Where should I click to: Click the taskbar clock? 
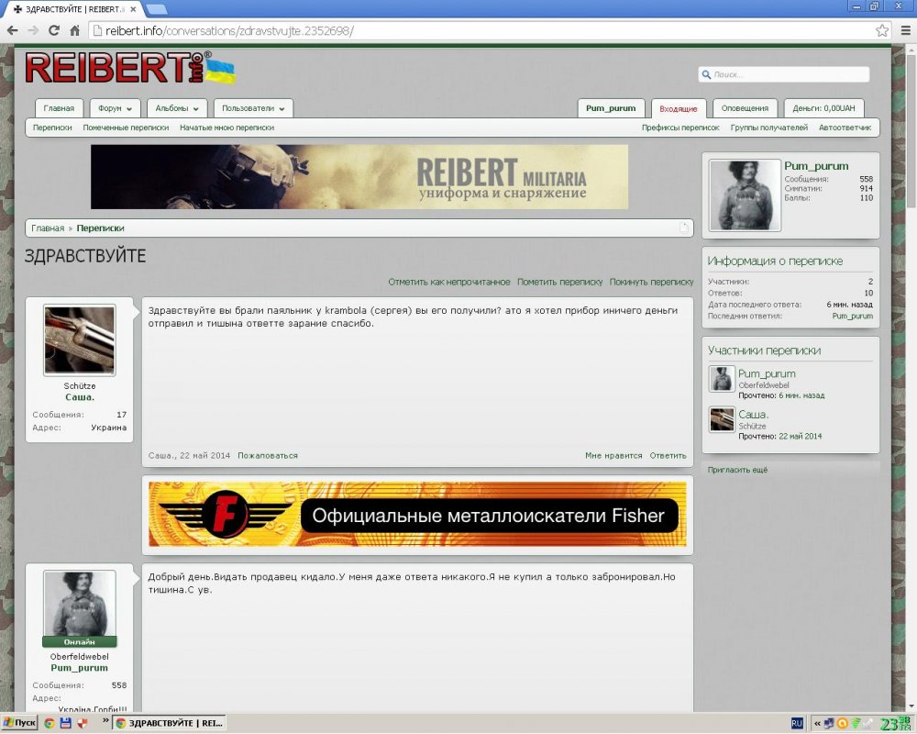click(x=895, y=724)
